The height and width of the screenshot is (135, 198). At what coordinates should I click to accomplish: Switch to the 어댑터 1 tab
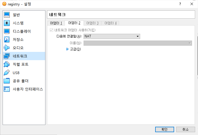click(56, 23)
